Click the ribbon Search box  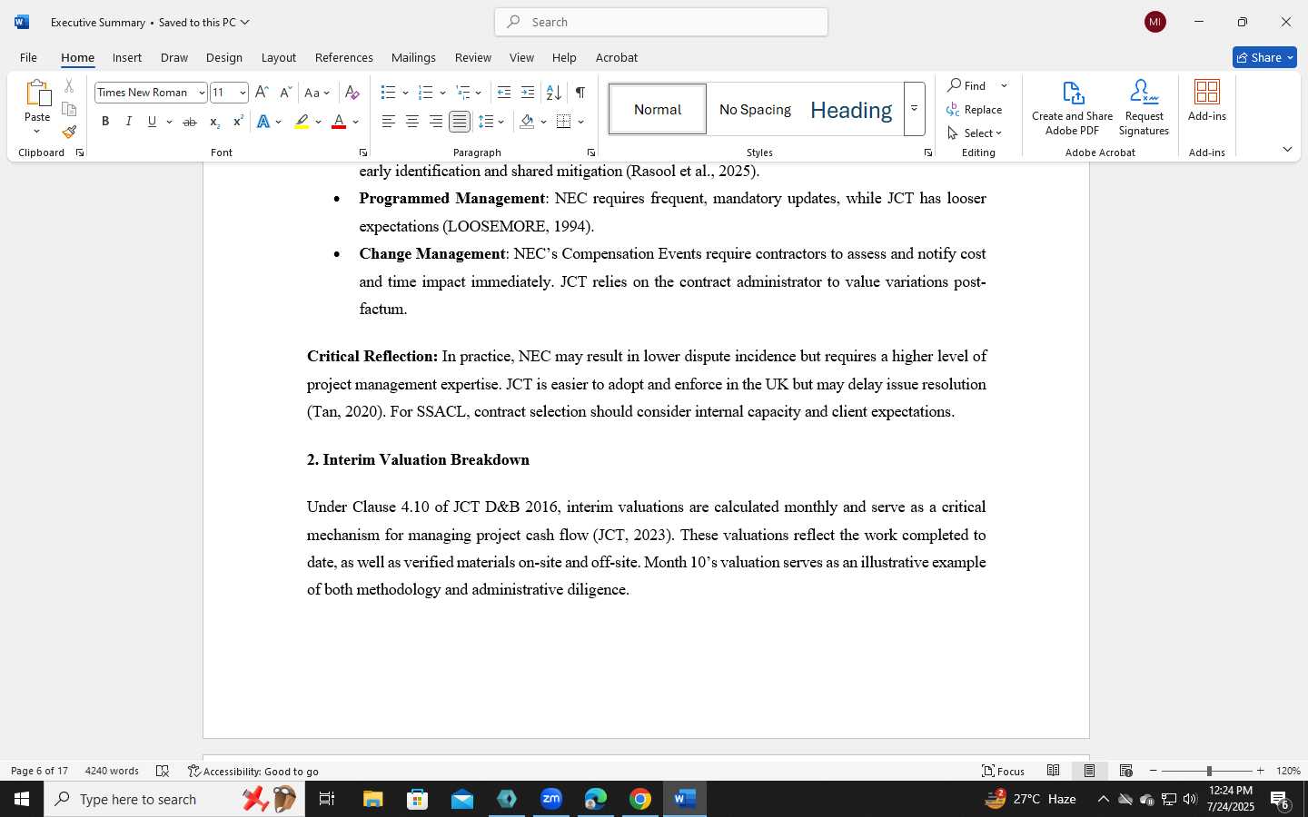[x=661, y=22]
